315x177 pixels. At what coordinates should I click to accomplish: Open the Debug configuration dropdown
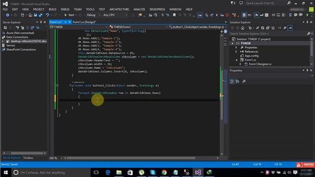[94, 15]
